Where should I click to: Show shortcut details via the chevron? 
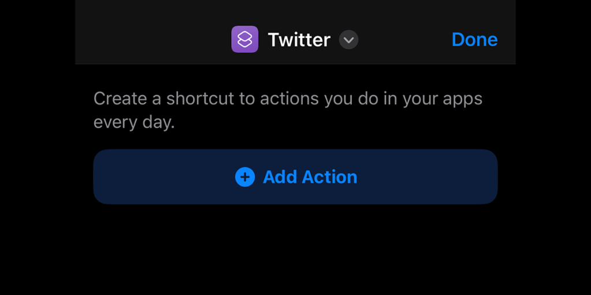click(x=348, y=40)
